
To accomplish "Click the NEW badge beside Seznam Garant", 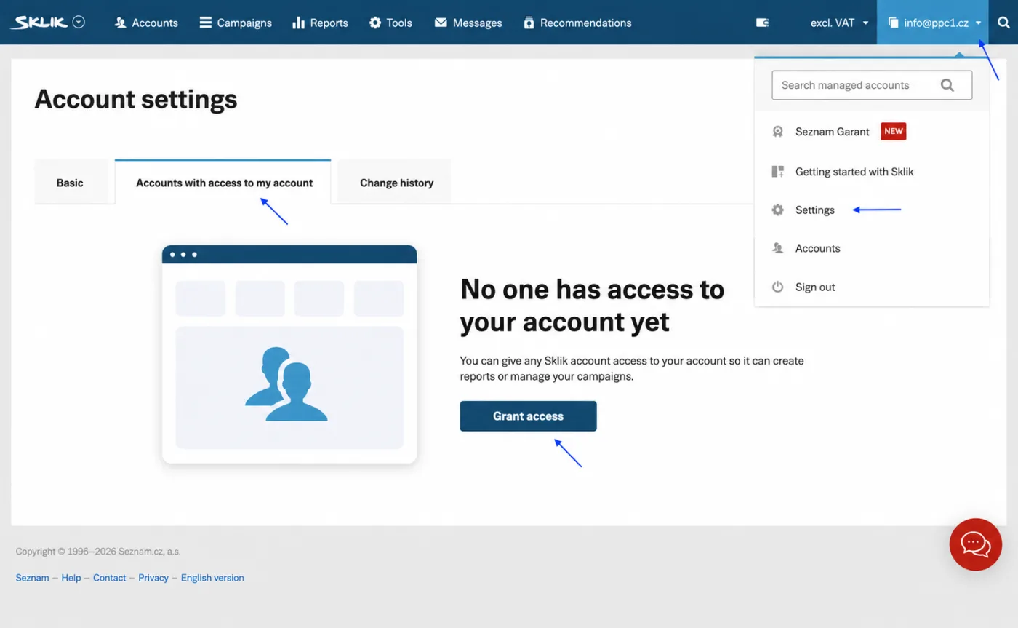I will click(894, 132).
